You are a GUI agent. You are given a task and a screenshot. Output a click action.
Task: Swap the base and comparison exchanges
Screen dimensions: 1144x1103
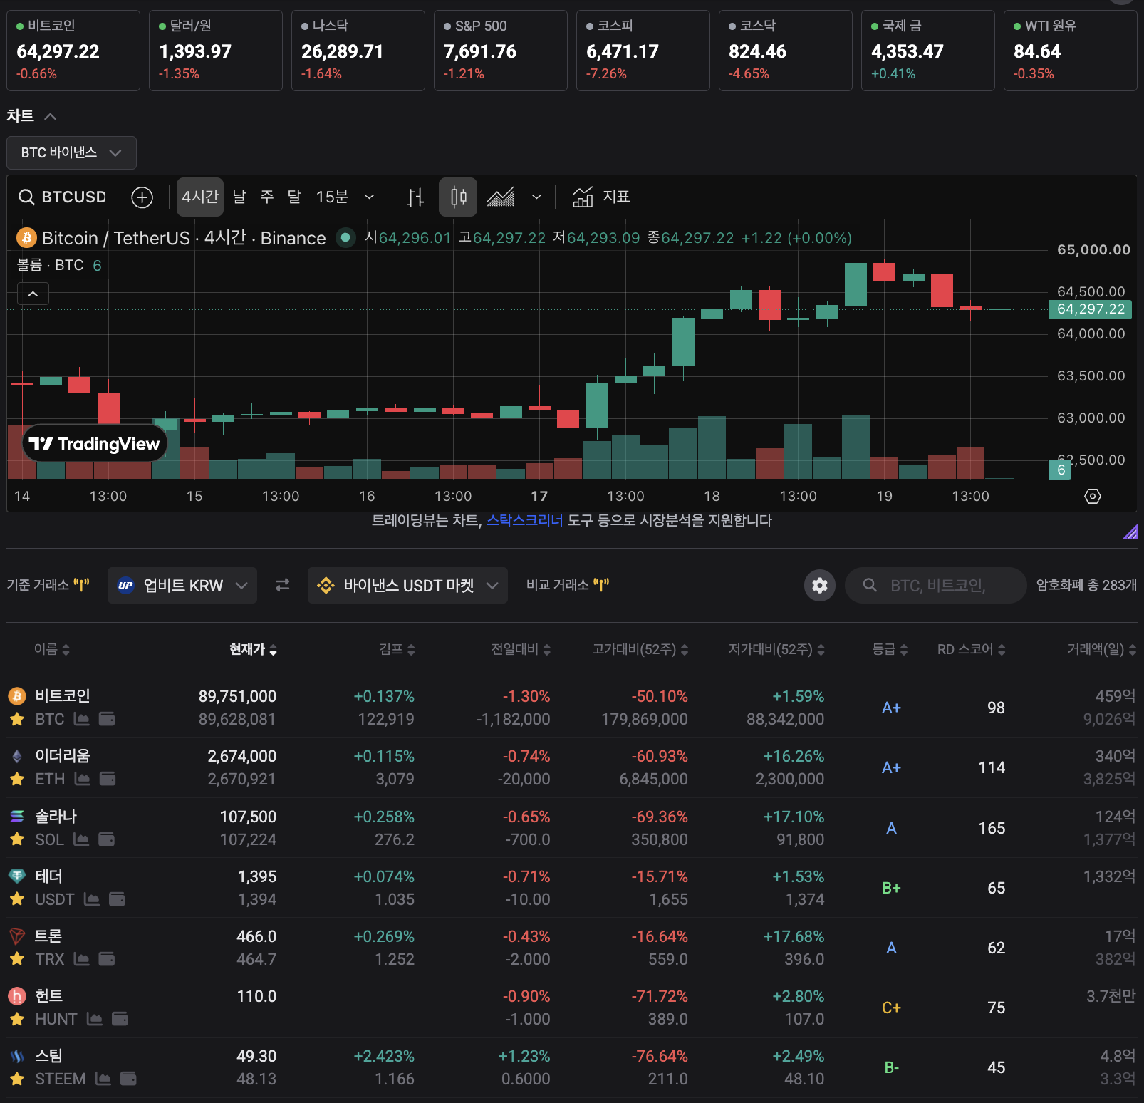pyautogui.click(x=282, y=585)
